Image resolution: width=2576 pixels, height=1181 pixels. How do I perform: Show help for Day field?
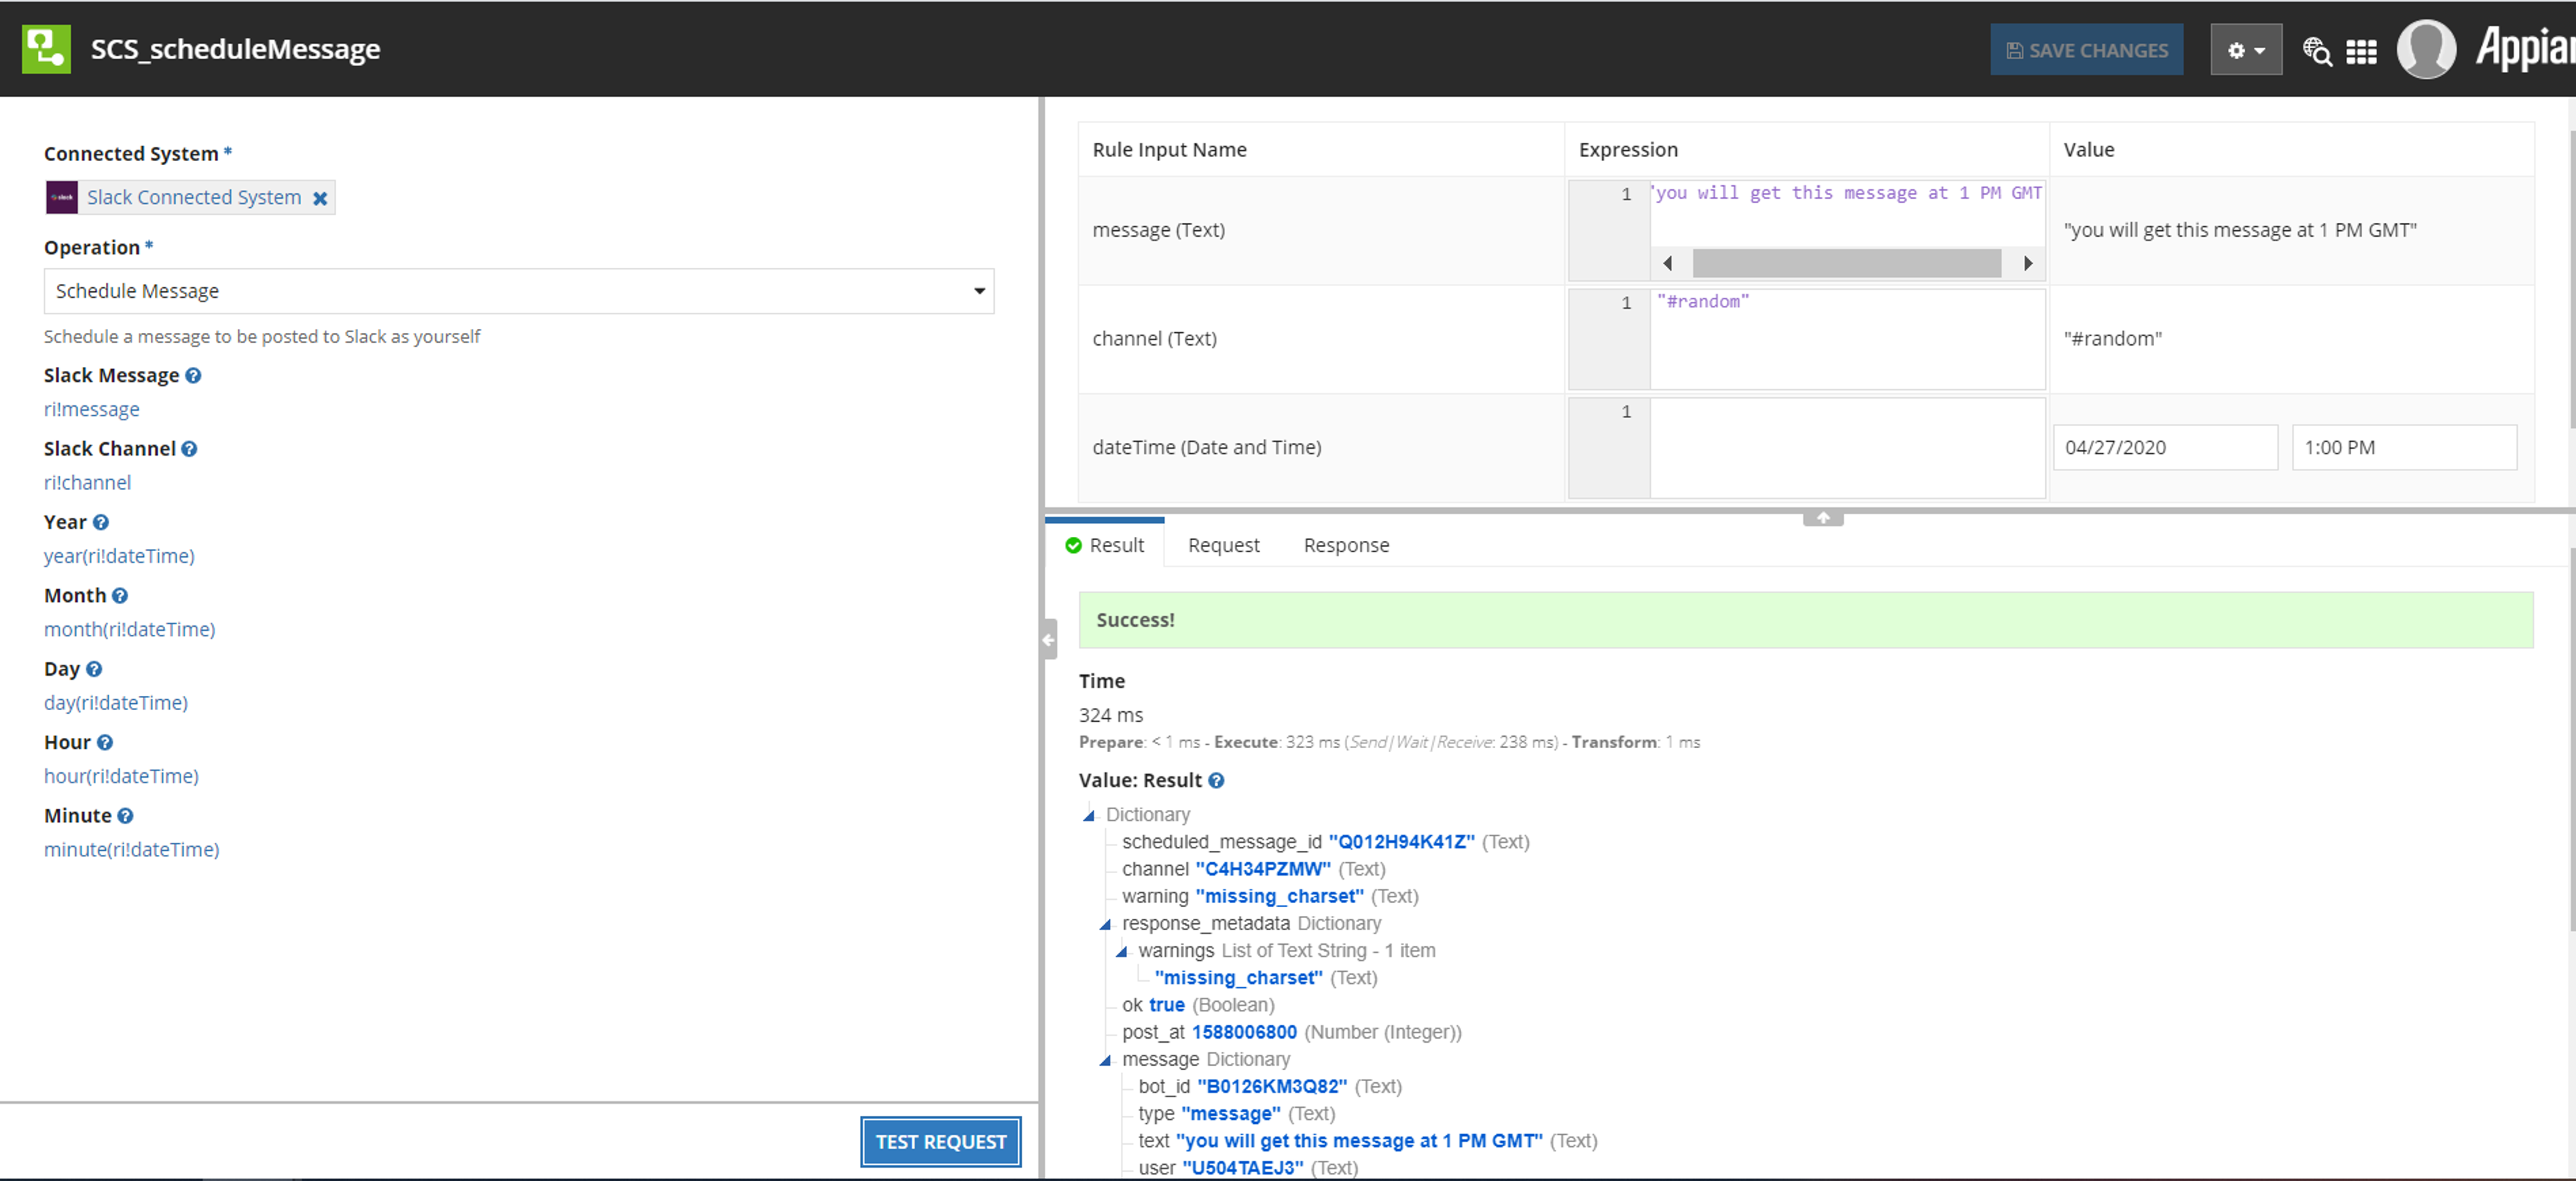[94, 669]
